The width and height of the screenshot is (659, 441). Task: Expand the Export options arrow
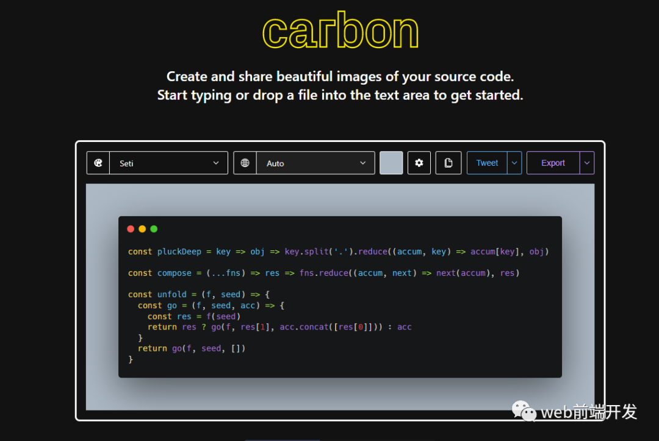(587, 163)
